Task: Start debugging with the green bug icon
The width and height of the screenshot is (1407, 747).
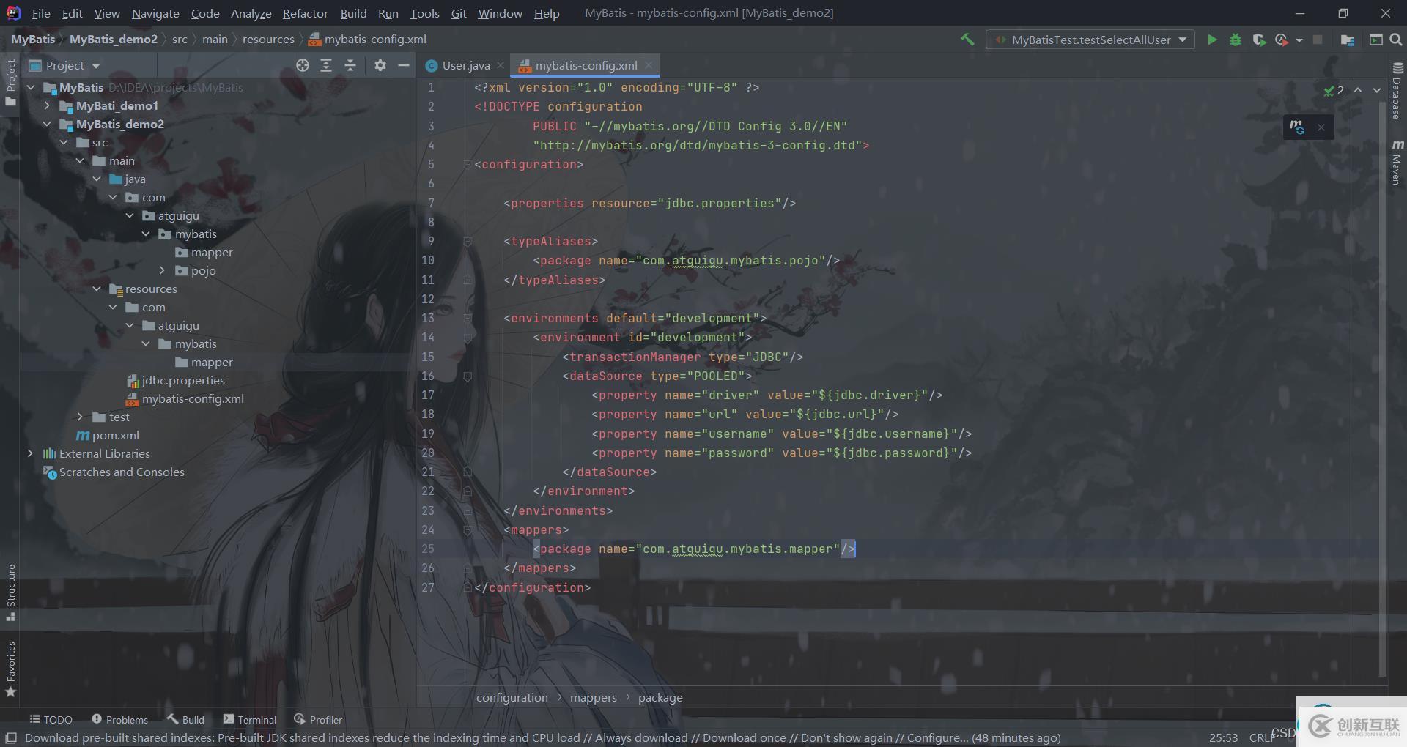Action: tap(1236, 40)
